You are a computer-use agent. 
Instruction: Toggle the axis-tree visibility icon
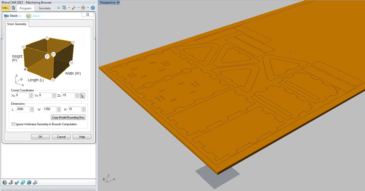click(35, 182)
